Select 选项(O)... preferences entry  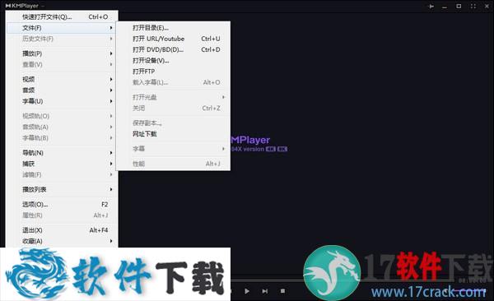[x=62, y=204]
